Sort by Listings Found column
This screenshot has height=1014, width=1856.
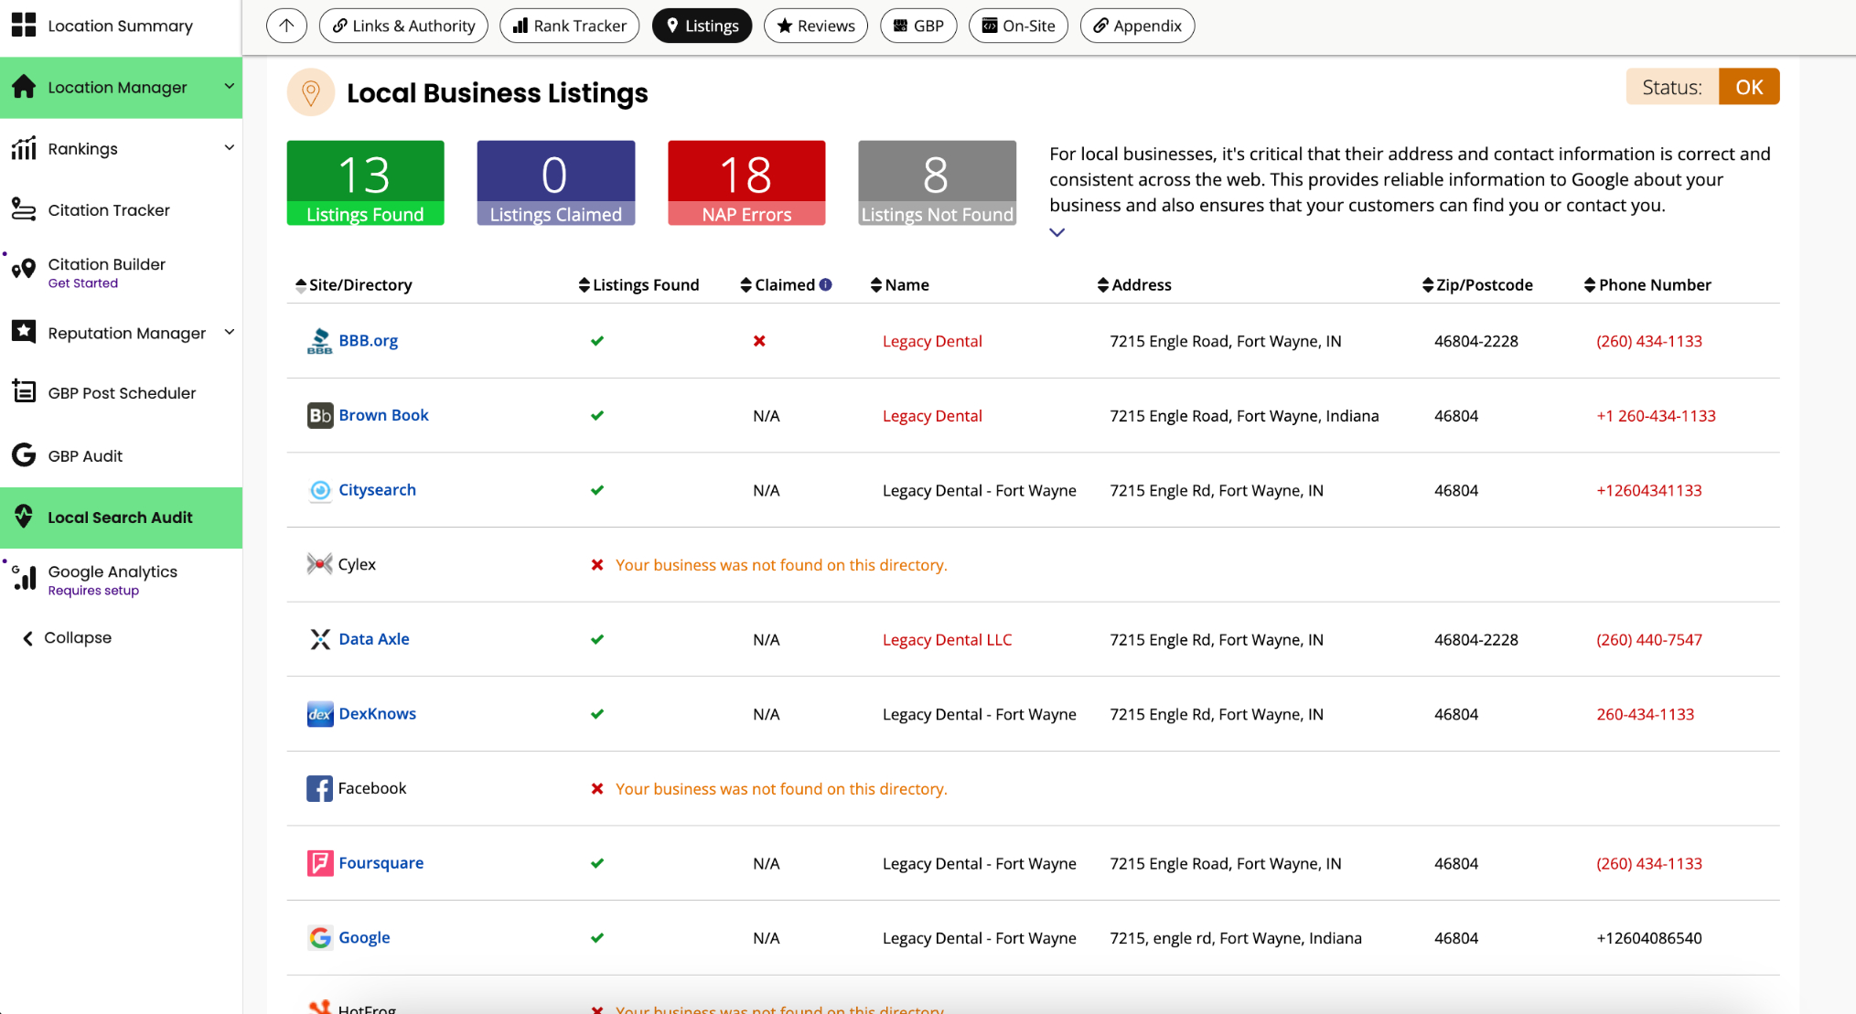[638, 285]
